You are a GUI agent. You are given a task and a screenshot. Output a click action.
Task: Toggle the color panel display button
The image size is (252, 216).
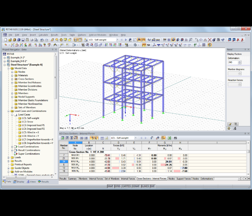[210, 45]
